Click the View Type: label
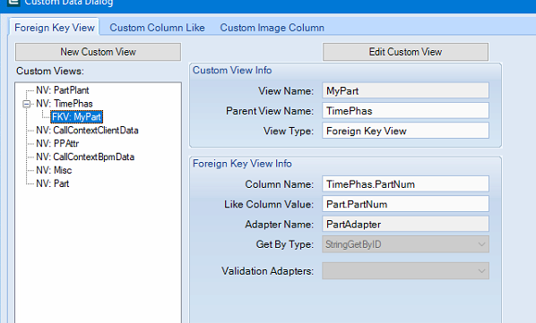Viewport: 536px width, 323px height. point(289,131)
